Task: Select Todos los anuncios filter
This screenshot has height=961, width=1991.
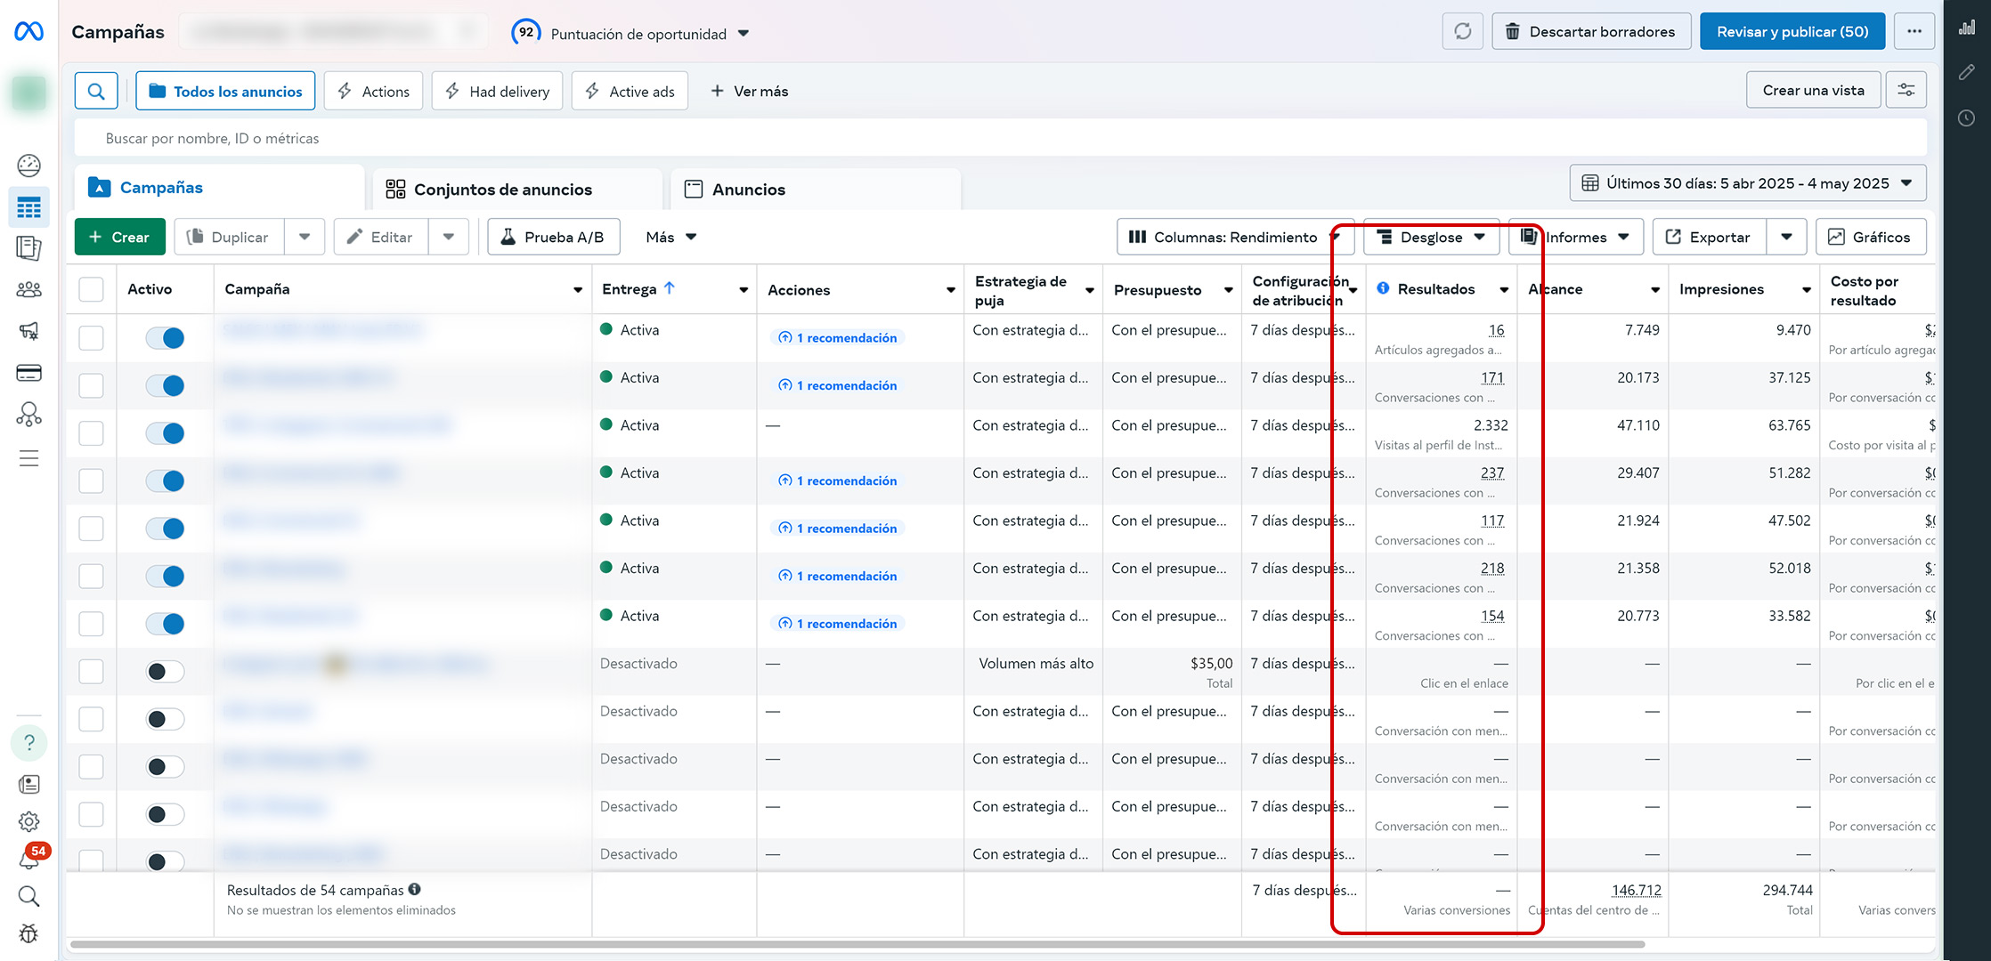Action: 225,91
